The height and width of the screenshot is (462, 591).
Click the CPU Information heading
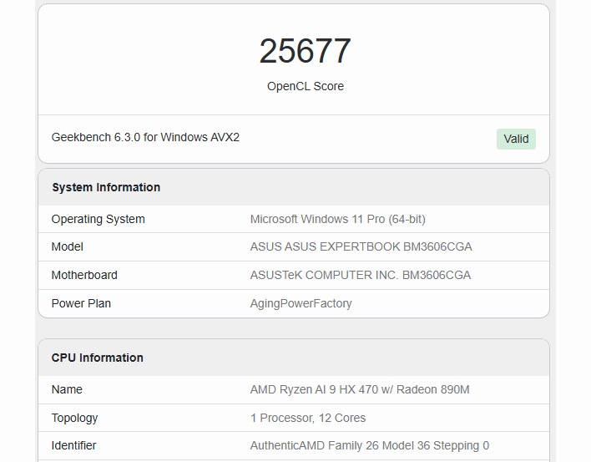(x=97, y=358)
